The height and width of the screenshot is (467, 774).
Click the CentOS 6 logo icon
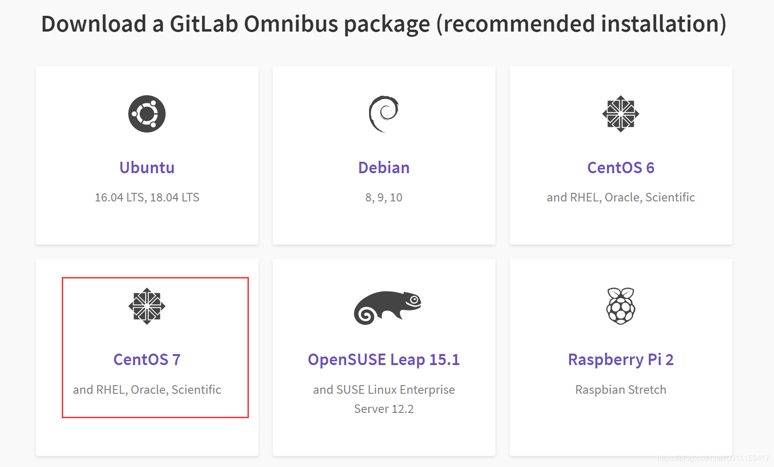[x=621, y=113]
